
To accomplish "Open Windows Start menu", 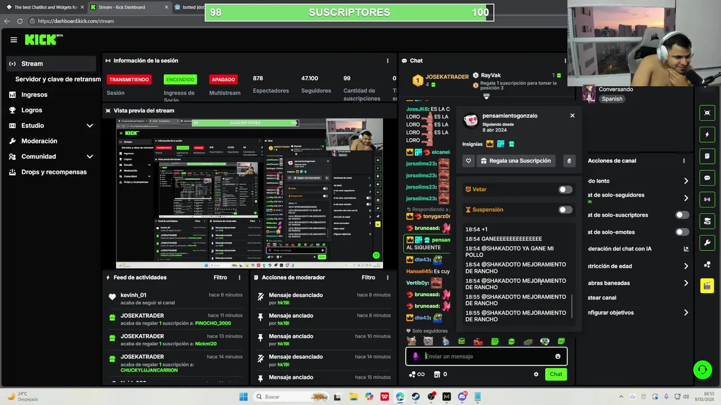I will tap(243, 397).
